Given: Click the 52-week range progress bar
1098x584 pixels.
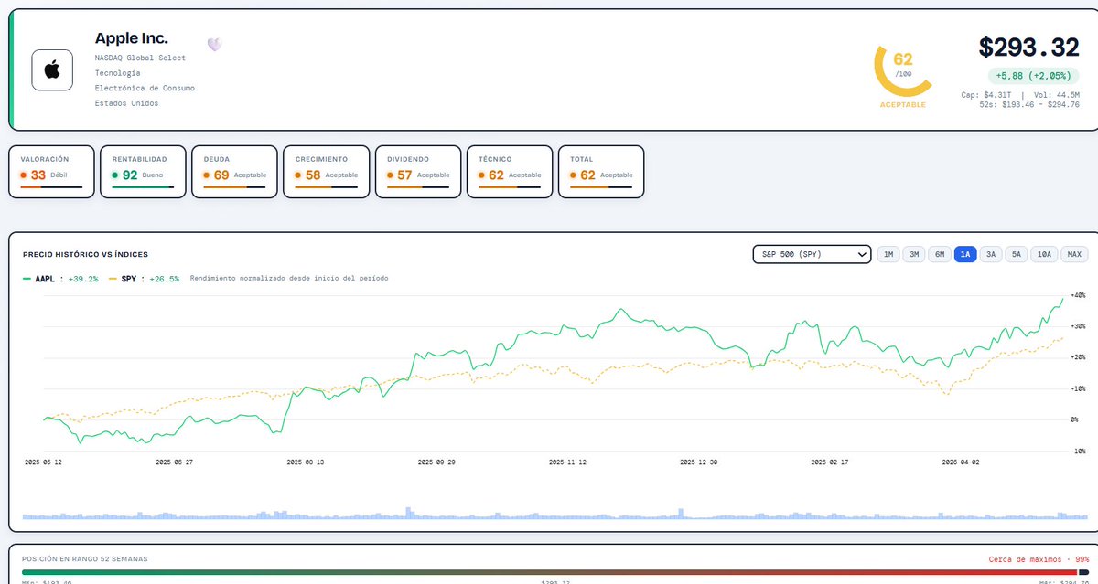Looking at the screenshot, I should click(x=555, y=572).
